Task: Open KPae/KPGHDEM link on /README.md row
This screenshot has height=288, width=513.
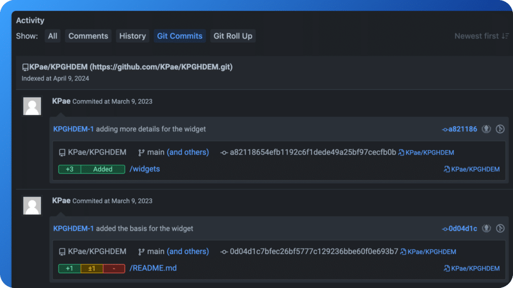Action: point(472,268)
